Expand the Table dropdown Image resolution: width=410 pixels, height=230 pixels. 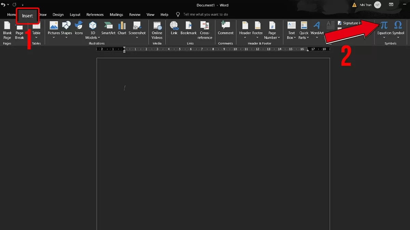pos(36,37)
